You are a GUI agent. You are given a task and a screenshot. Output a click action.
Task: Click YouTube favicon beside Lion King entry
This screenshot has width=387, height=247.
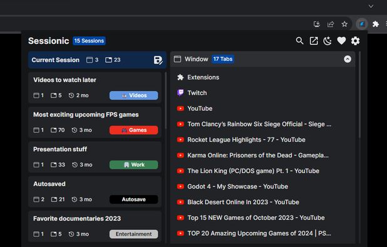click(x=180, y=171)
